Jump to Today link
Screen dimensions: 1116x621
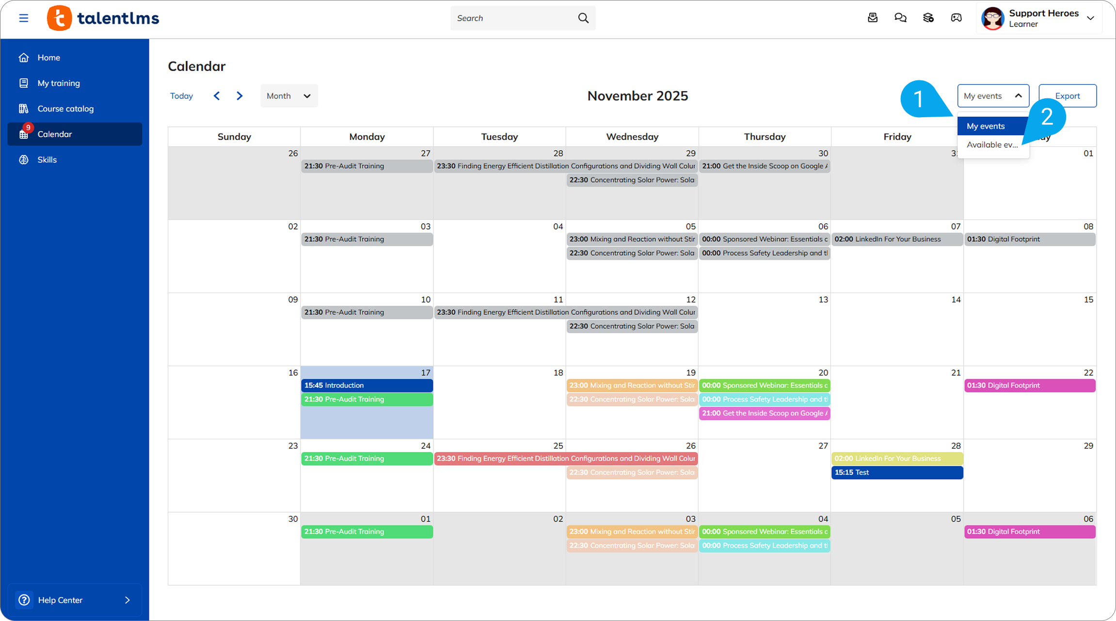(x=181, y=96)
